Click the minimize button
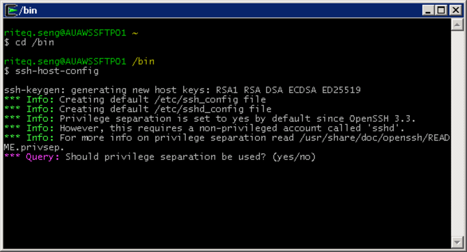Screen dimensions: 467x252 (x=429, y=10)
